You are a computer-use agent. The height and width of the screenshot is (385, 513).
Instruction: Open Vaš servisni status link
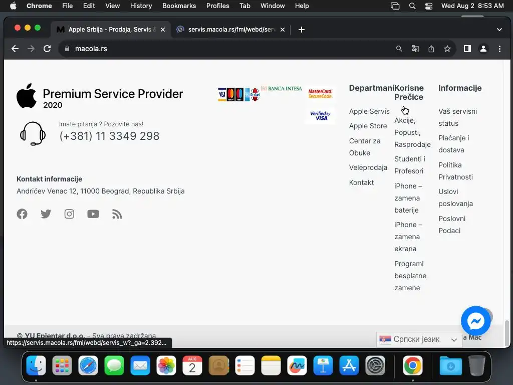[x=457, y=117]
